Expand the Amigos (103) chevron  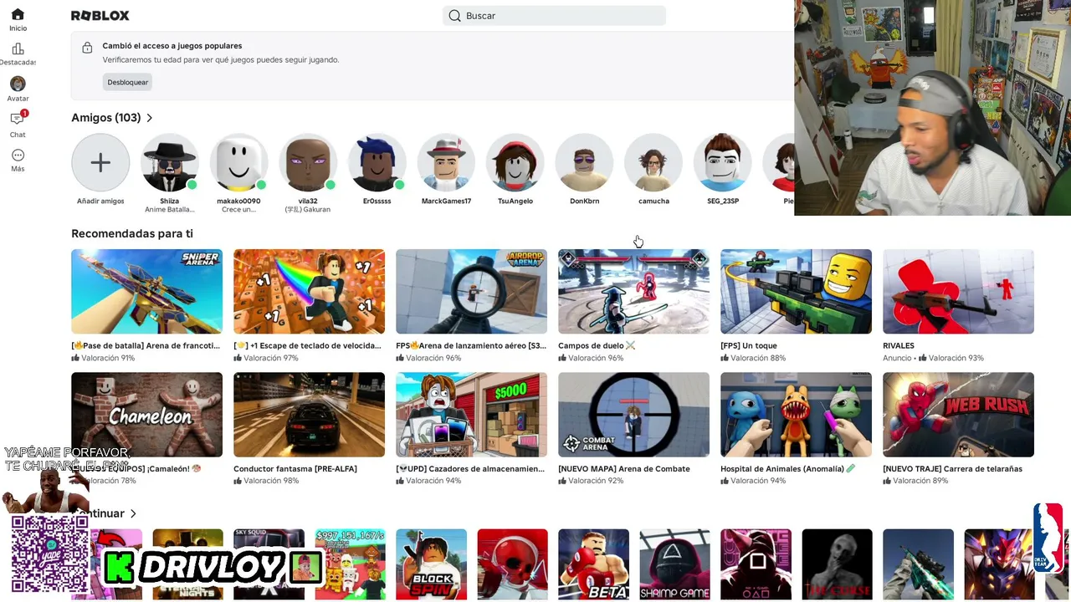pyautogui.click(x=150, y=118)
